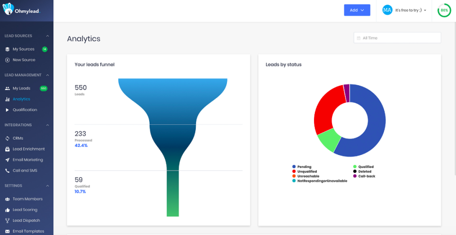Toggle Call-back legend item
This screenshot has height=235, width=456.
(x=364, y=176)
